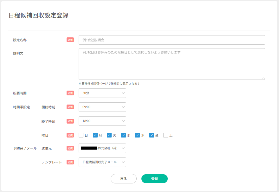Uncheck the 水 (Wednesday) checkbox
Image resolution: width=279 pixels, height=192 pixels.
click(123, 135)
